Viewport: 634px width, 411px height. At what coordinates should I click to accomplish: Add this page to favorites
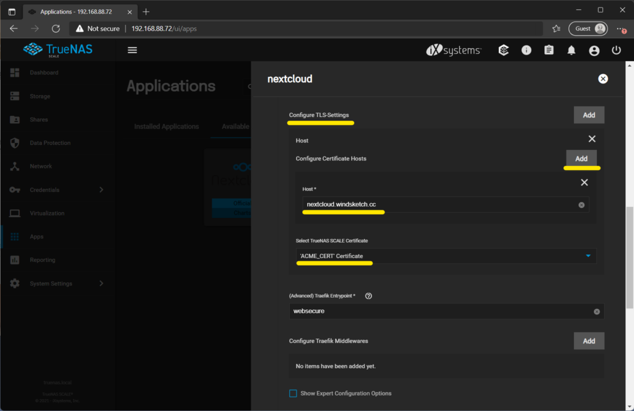tap(557, 28)
